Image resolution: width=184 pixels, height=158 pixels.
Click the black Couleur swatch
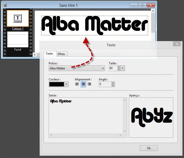(57, 84)
